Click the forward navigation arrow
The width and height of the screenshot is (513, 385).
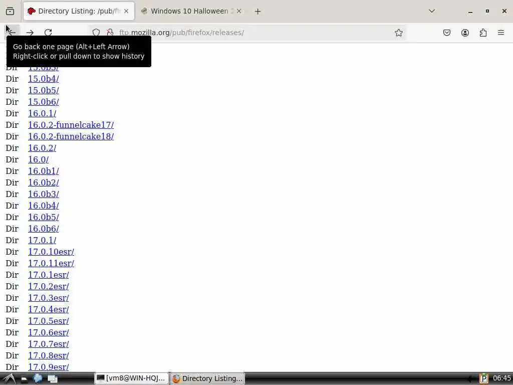tap(30, 33)
